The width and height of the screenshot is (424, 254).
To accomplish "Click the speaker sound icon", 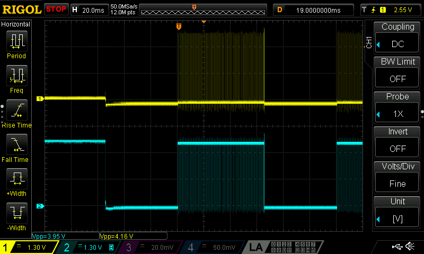I will point(410,246).
